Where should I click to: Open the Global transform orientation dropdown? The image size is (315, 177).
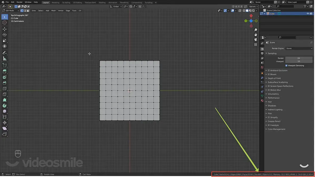tap(116, 7)
